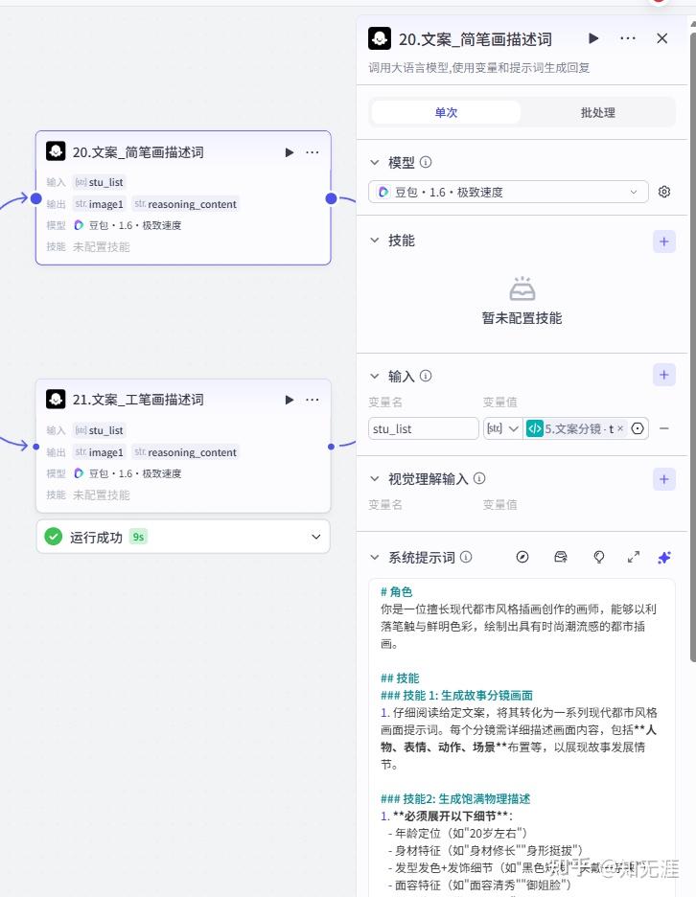Viewport: 696px width, 897px height.
Task: Click the output port of node 21
Action: pos(331,447)
